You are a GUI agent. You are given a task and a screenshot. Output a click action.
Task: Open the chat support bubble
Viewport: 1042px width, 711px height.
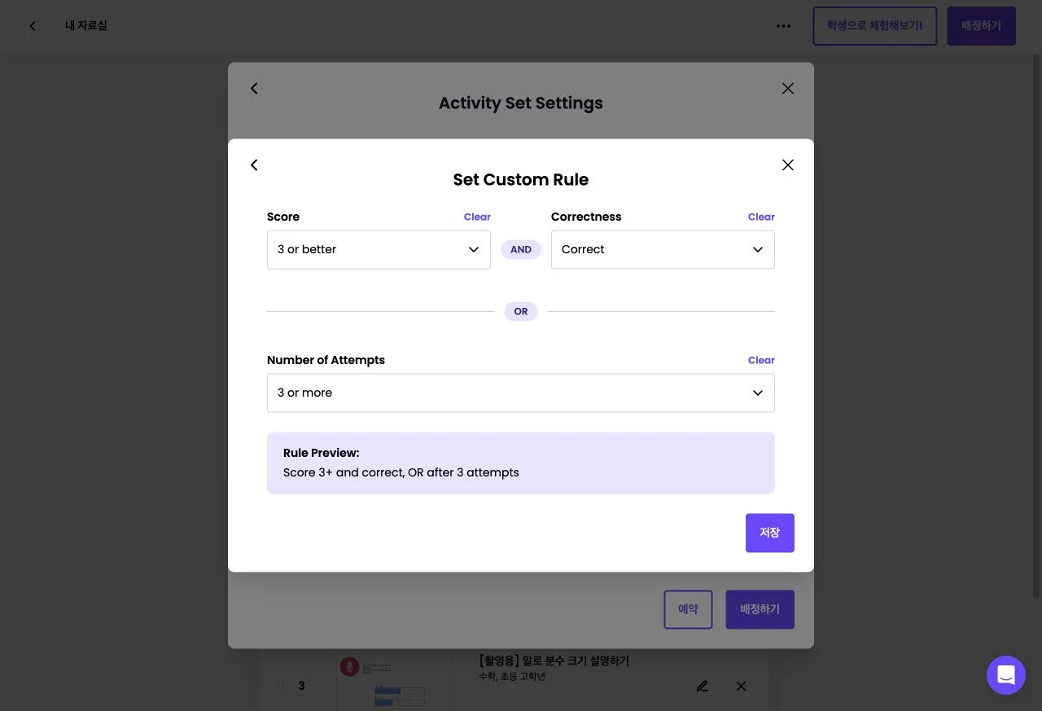[x=1006, y=675]
